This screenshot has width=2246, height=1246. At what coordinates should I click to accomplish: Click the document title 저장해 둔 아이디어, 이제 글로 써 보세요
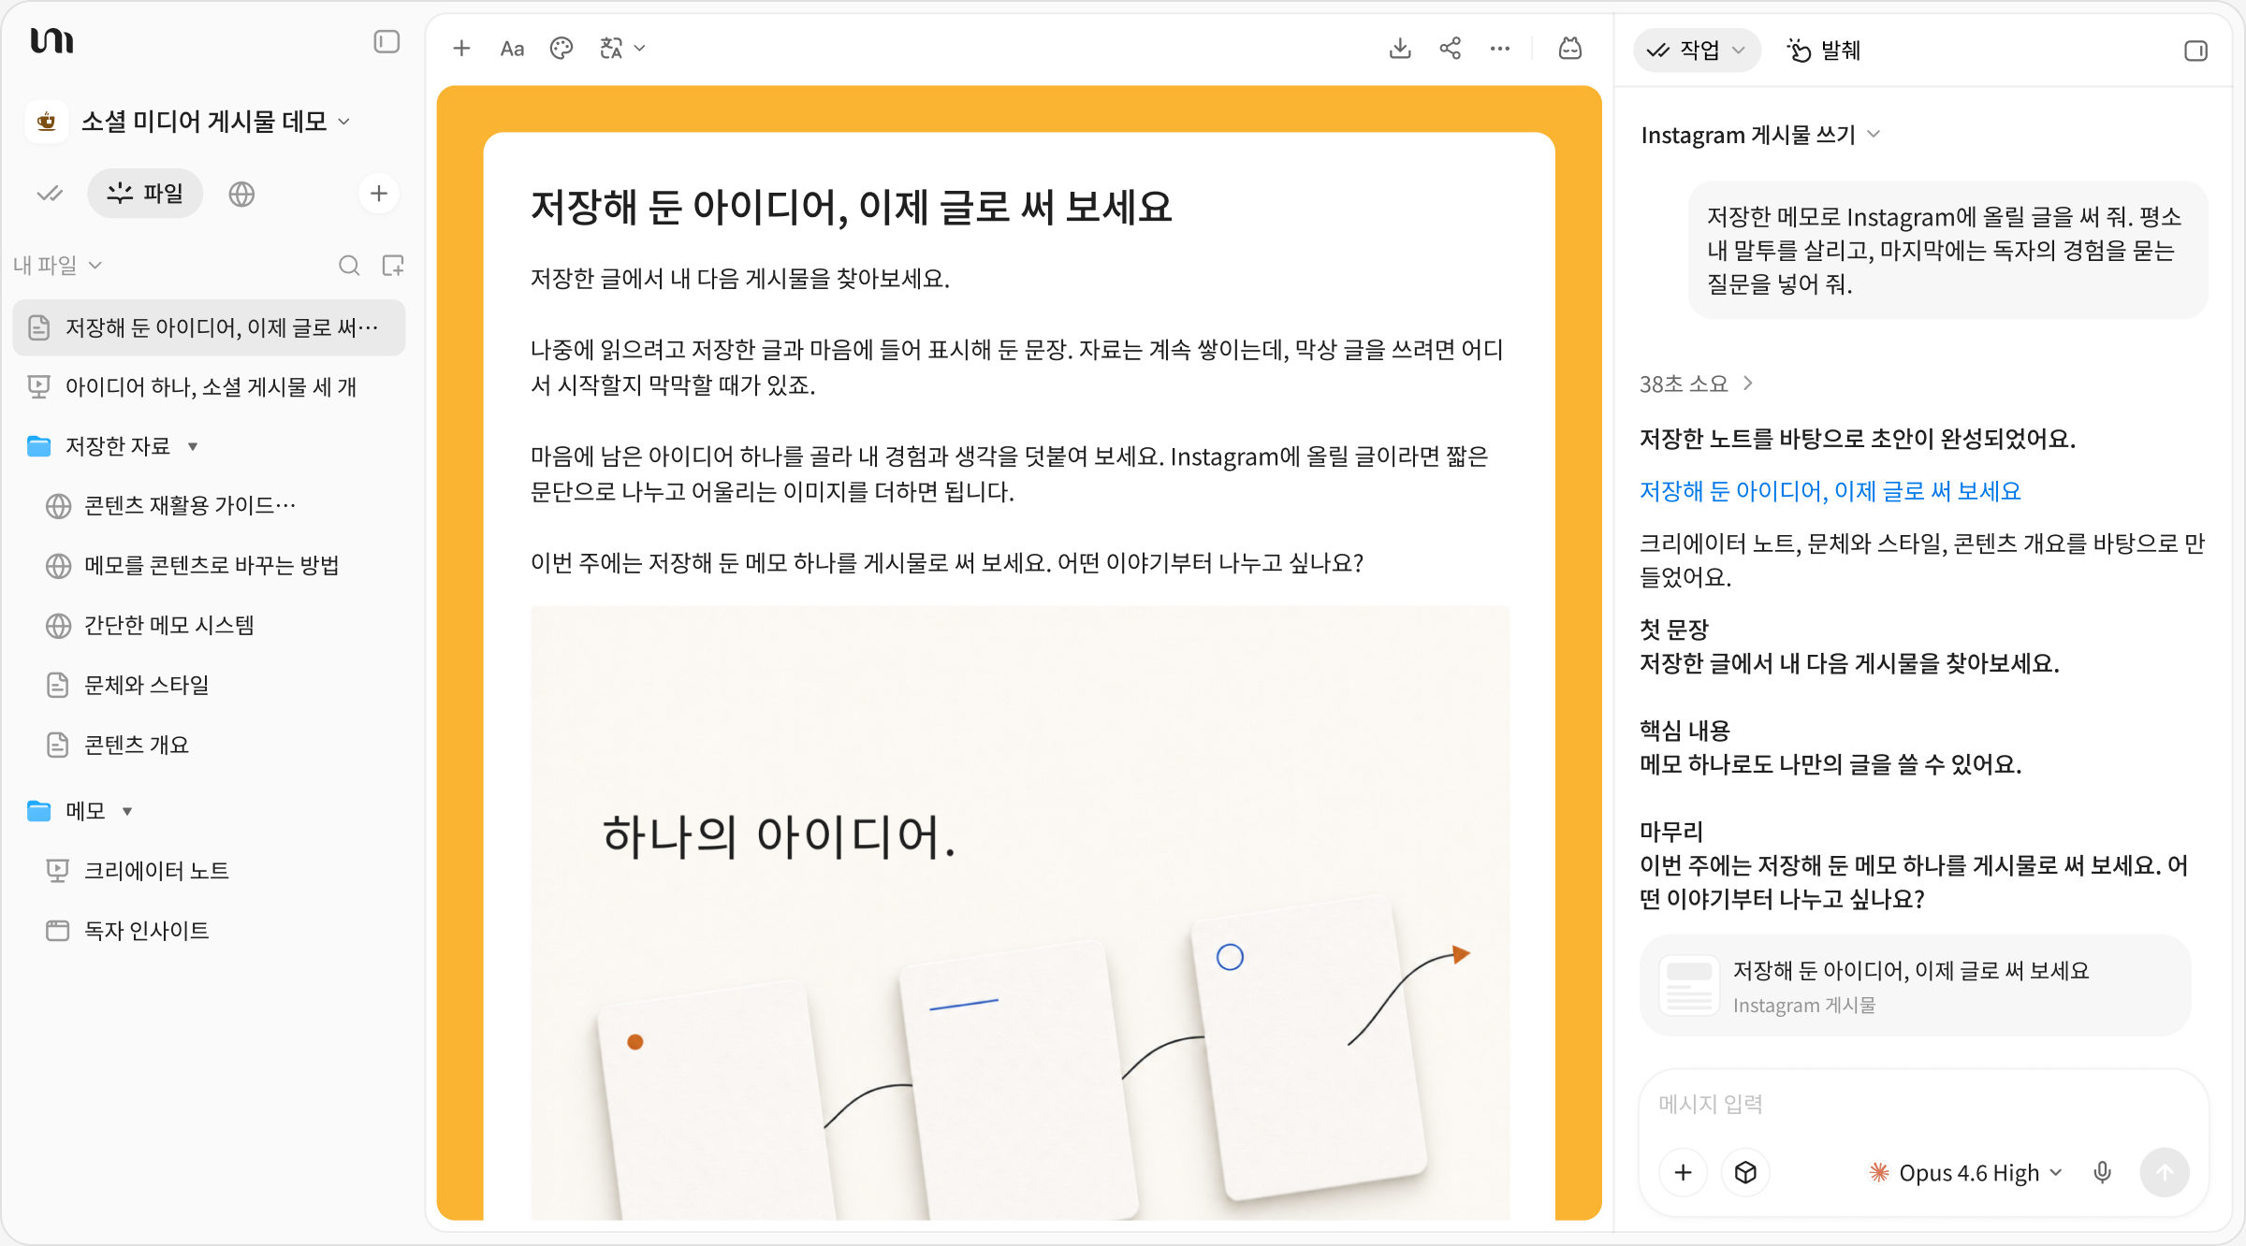point(852,207)
